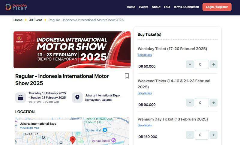Open Events in the top navigation
Image resolution: width=240 pixels, height=145 pixels.
point(143,7)
